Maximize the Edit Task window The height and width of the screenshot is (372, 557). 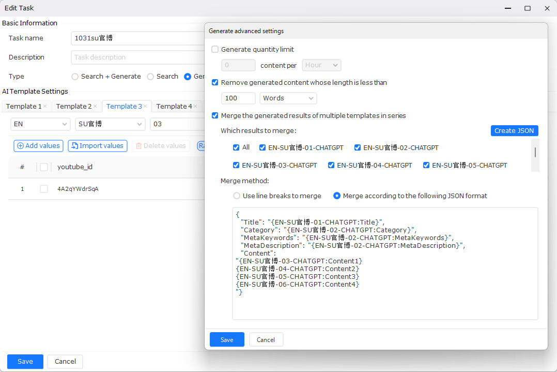528,8
